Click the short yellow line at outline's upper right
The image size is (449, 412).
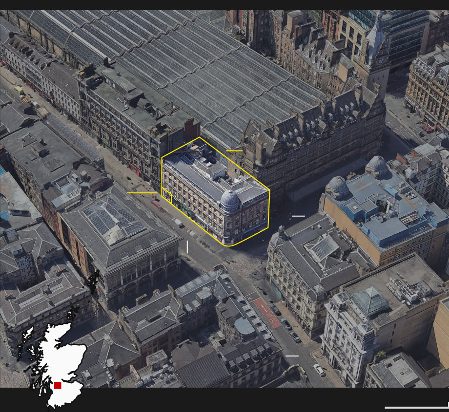click(x=234, y=151)
